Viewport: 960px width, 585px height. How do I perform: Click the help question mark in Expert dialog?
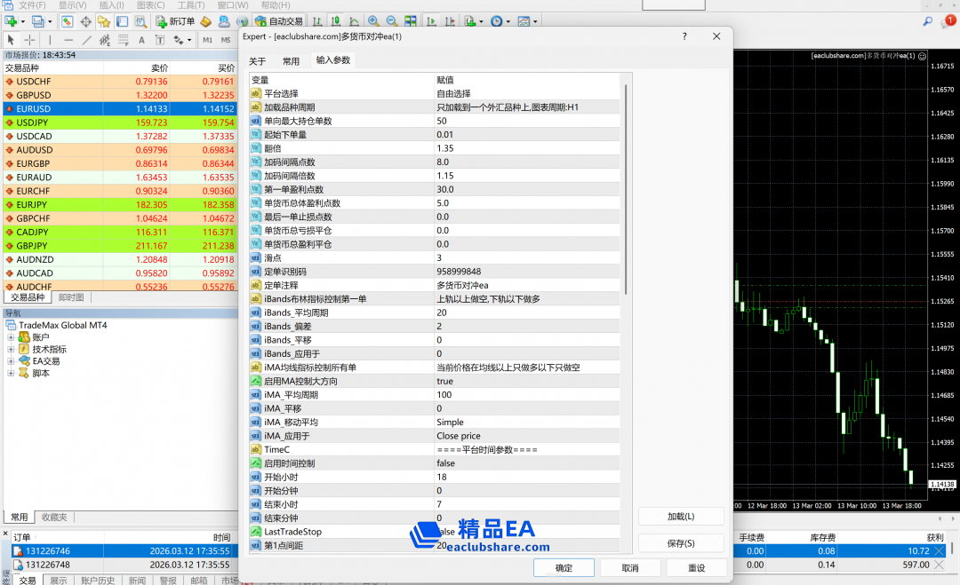(x=684, y=36)
